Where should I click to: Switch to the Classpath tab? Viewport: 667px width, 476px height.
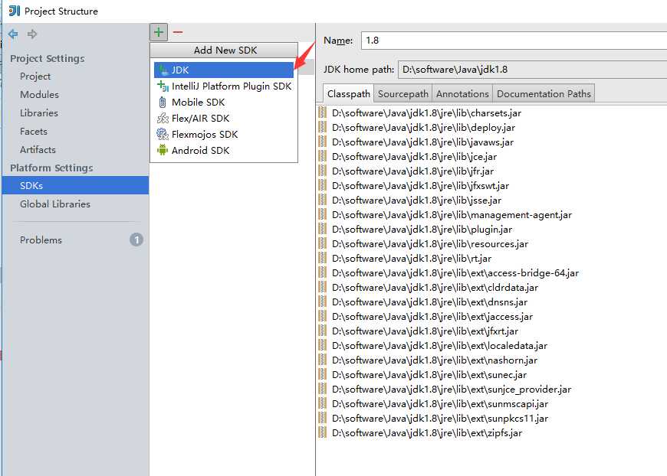tap(348, 94)
